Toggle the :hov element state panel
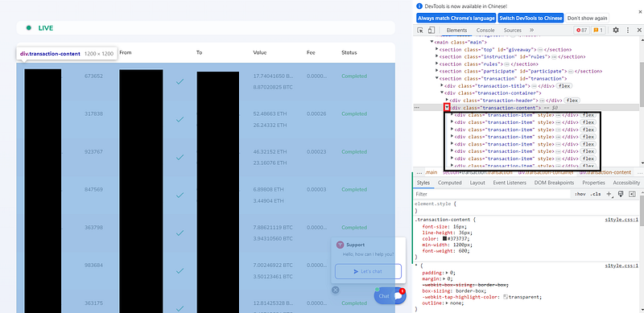This screenshot has width=644, height=313. (580, 194)
